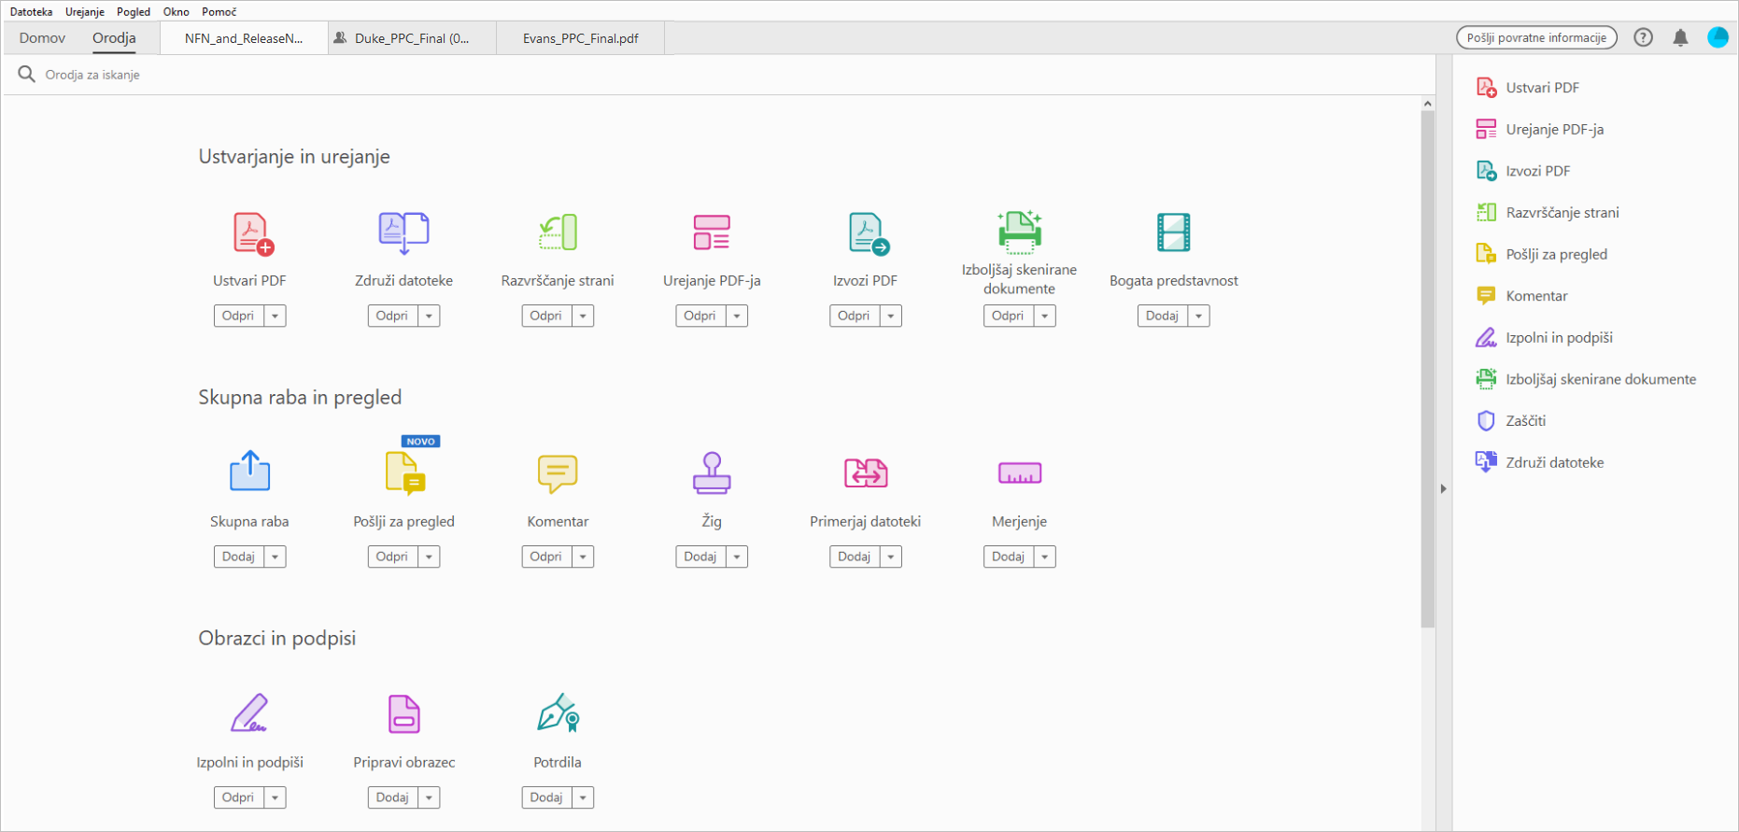1739x832 pixels.
Task: Open the Urejanje menu
Action: click(85, 11)
